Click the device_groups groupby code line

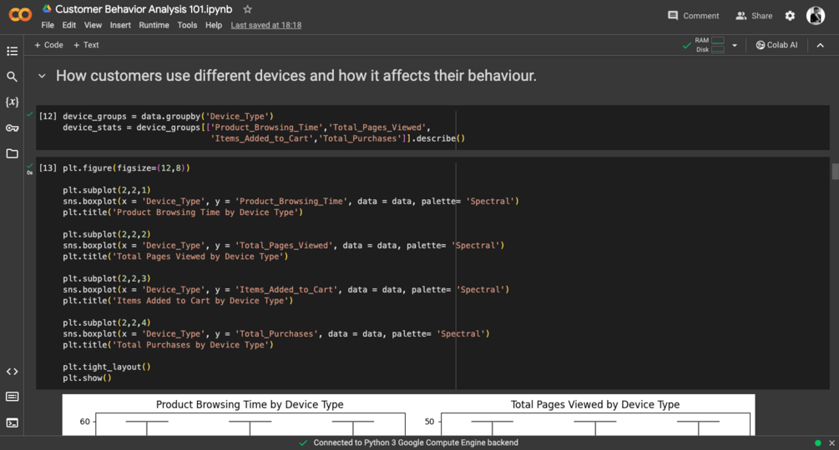(x=168, y=117)
